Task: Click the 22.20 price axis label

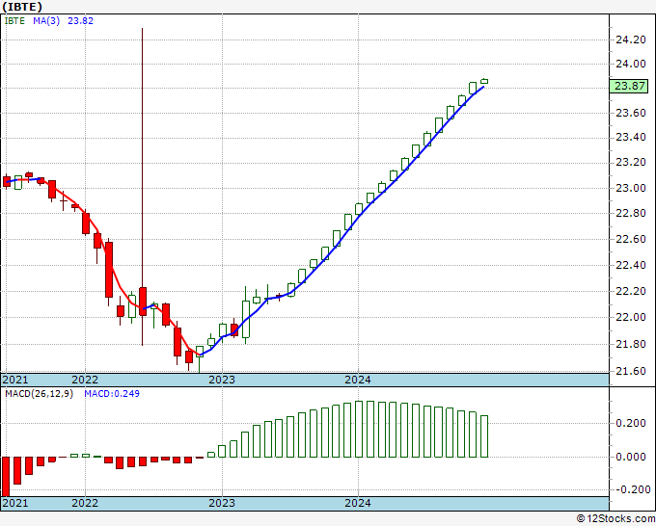Action: (x=631, y=291)
